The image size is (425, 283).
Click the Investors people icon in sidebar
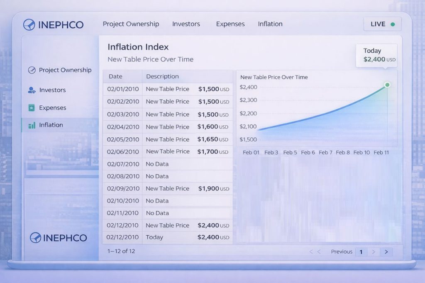(32, 90)
